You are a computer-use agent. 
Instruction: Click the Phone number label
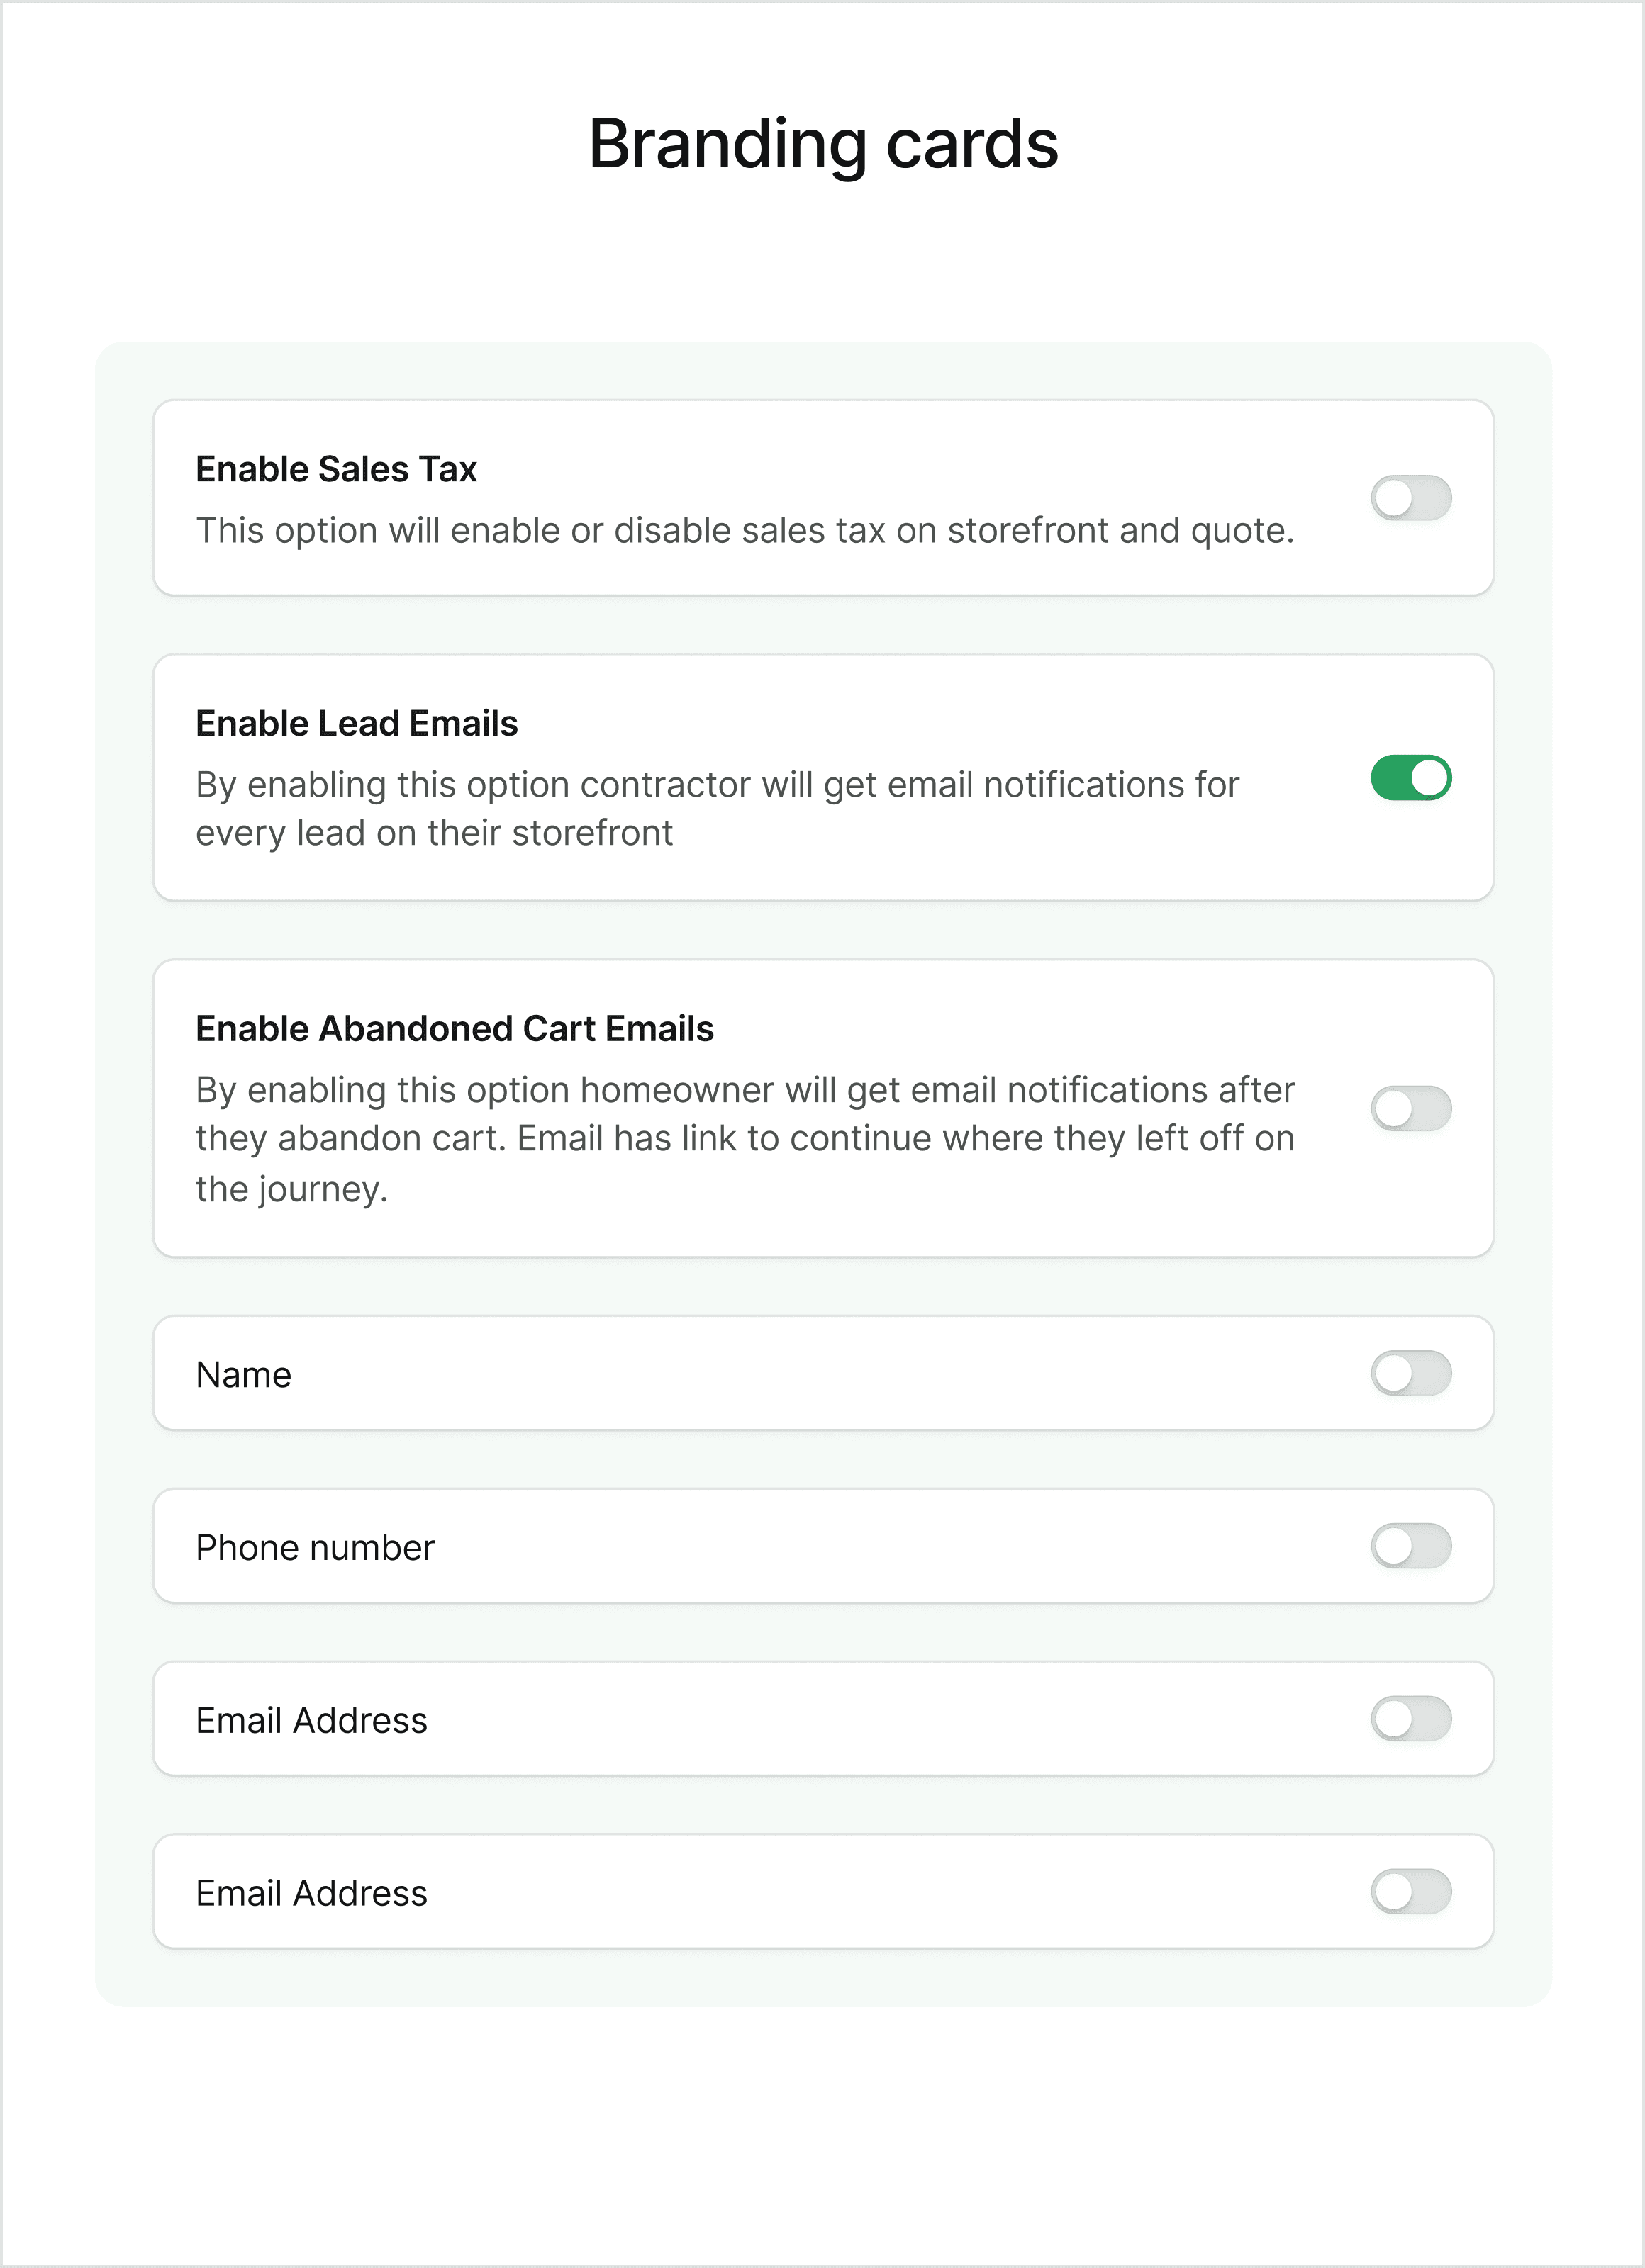pyautogui.click(x=316, y=1548)
